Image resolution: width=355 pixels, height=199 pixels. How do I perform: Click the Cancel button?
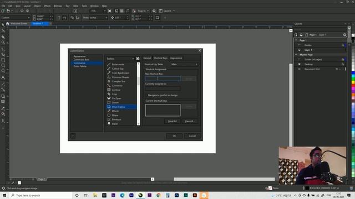(x=192, y=136)
